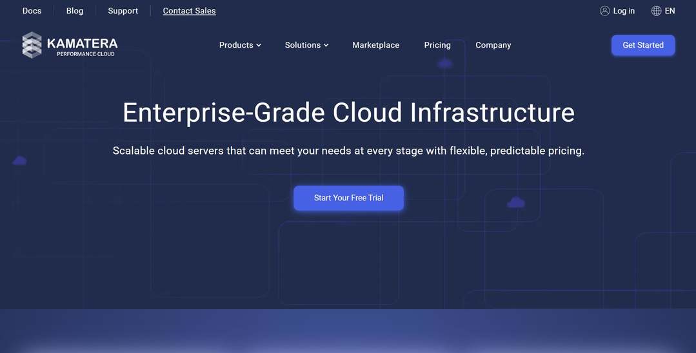Click Start Your Free Trial button
Image resolution: width=696 pixels, height=353 pixels.
click(x=348, y=198)
